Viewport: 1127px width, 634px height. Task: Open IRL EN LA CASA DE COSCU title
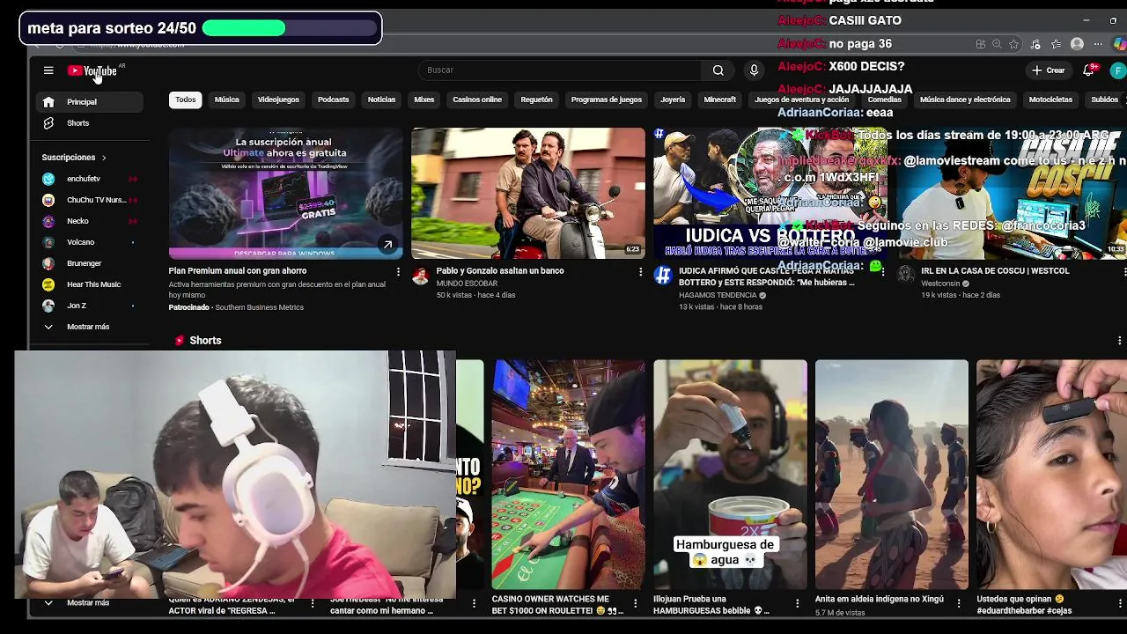tap(995, 271)
